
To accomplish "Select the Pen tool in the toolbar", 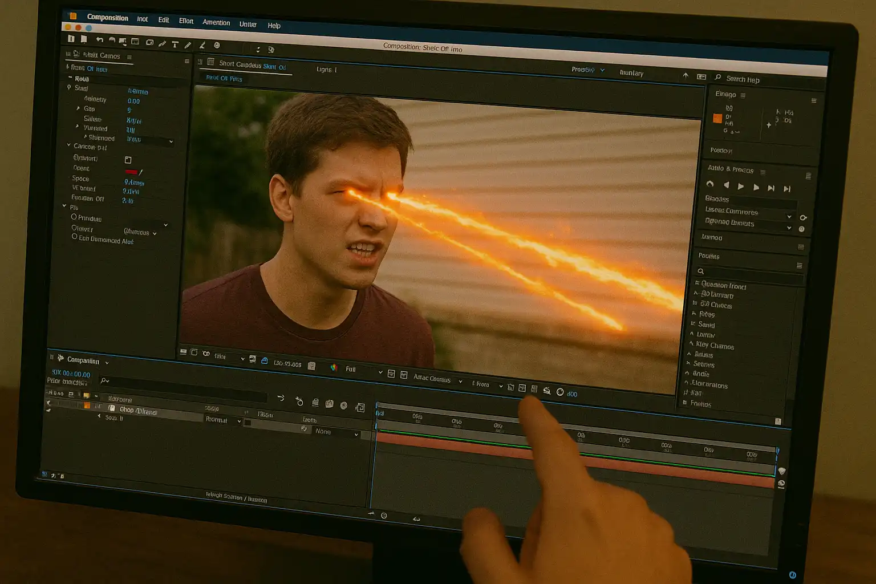I will (188, 44).
